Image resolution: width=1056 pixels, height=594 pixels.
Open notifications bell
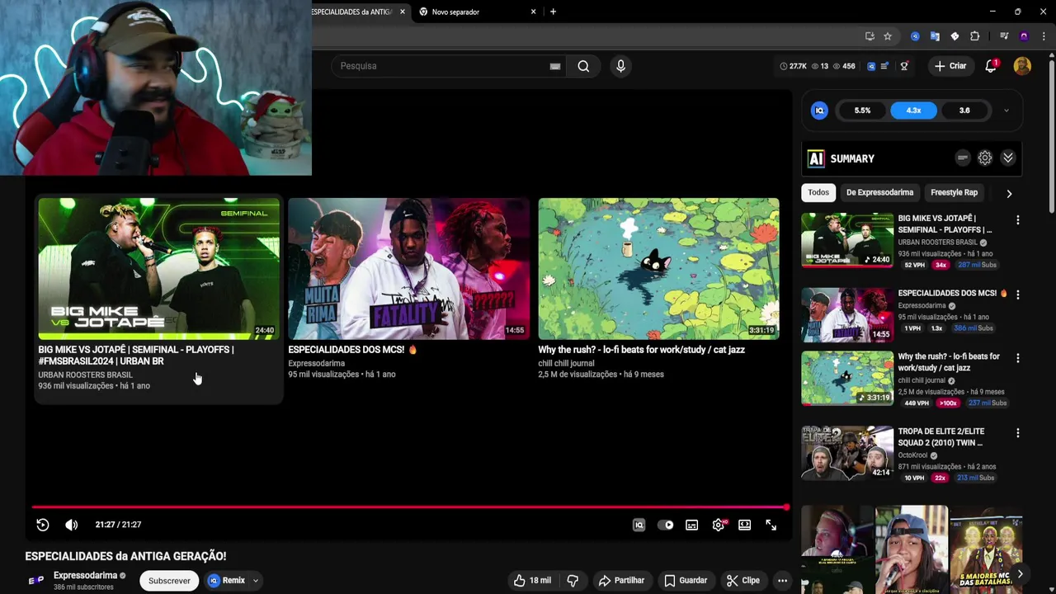(x=991, y=66)
